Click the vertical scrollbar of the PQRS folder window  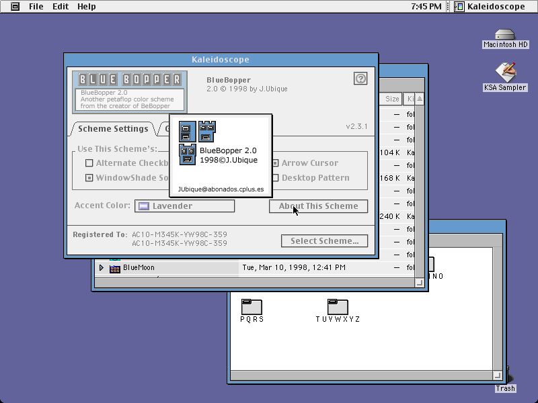(498, 309)
